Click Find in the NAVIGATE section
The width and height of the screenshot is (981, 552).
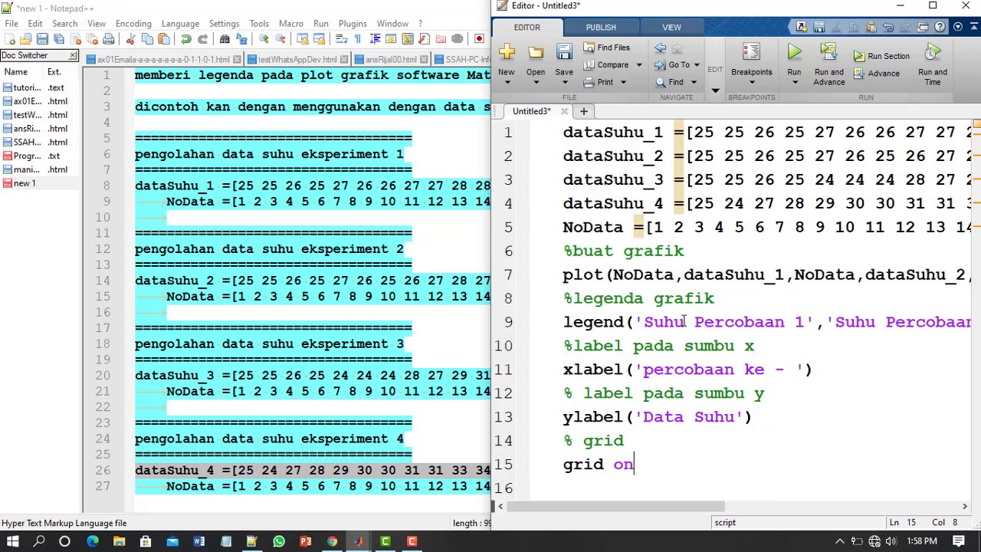[669, 82]
